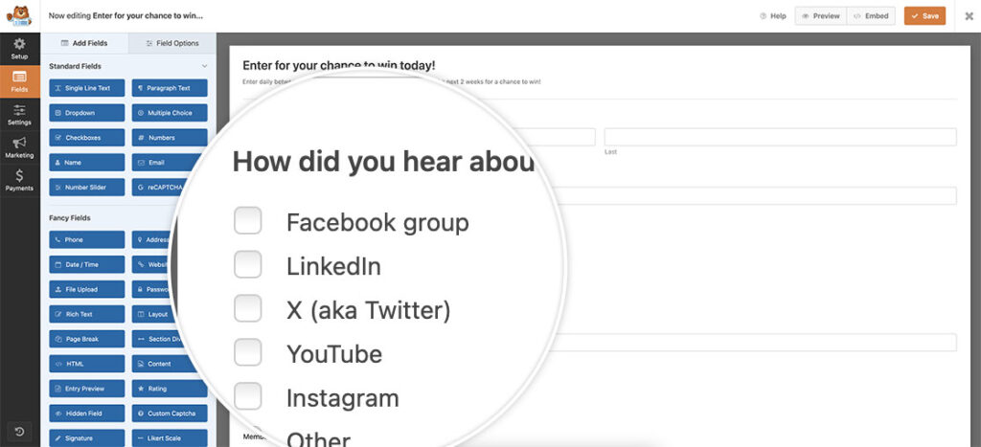Viewport: 981px width, 447px height.
Task: Add a Dropdown field to the form
Action: 86,113
